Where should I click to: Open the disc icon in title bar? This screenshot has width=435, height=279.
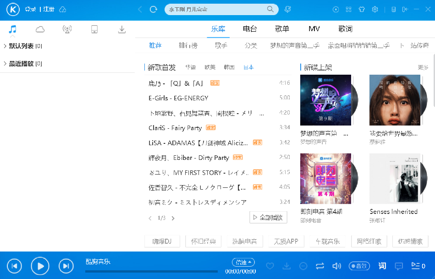[336, 10]
